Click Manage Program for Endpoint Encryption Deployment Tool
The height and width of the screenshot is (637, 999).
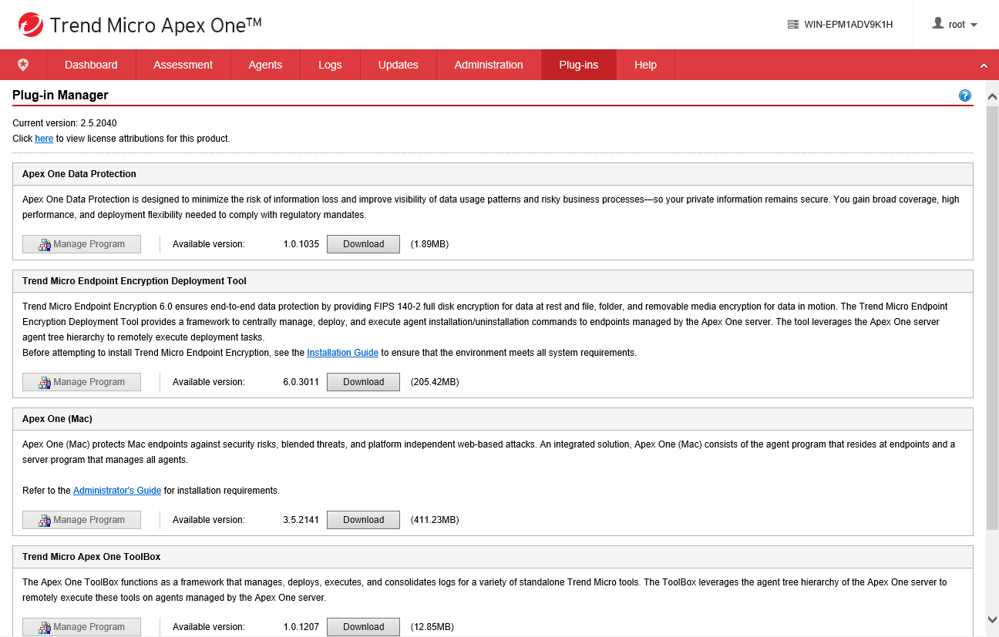82,382
